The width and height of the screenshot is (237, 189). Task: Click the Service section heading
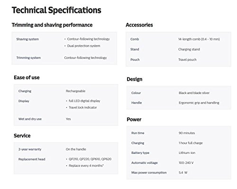click(22, 136)
